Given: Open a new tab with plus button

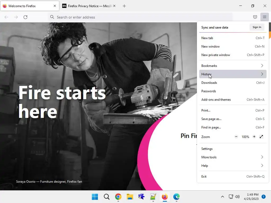Looking at the screenshot, I should 124,6.
